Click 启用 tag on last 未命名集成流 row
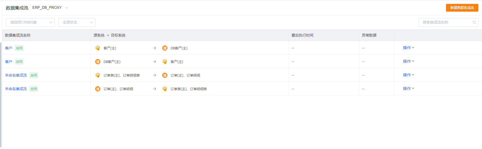 [34, 89]
